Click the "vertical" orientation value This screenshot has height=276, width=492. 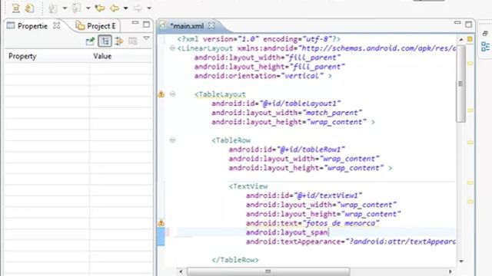(x=302, y=76)
